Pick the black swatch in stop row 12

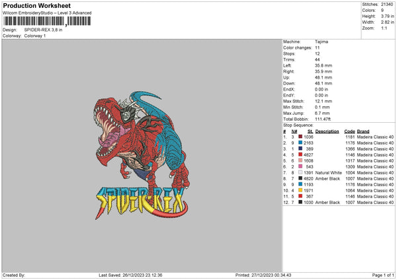pyautogui.click(x=300, y=202)
